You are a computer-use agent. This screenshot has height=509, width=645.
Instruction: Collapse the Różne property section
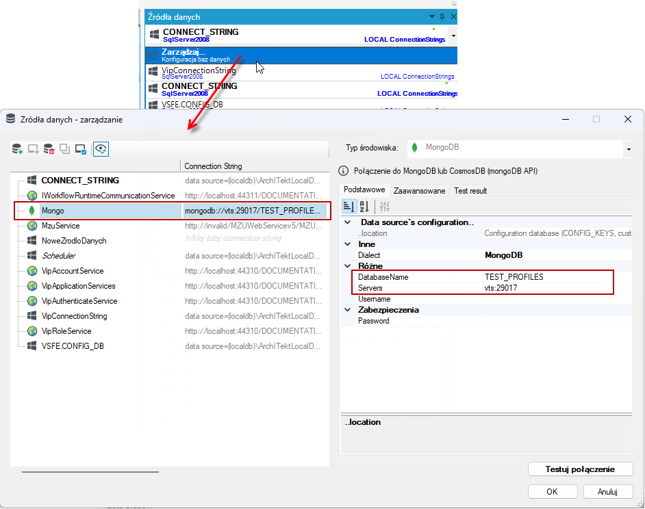coord(348,266)
